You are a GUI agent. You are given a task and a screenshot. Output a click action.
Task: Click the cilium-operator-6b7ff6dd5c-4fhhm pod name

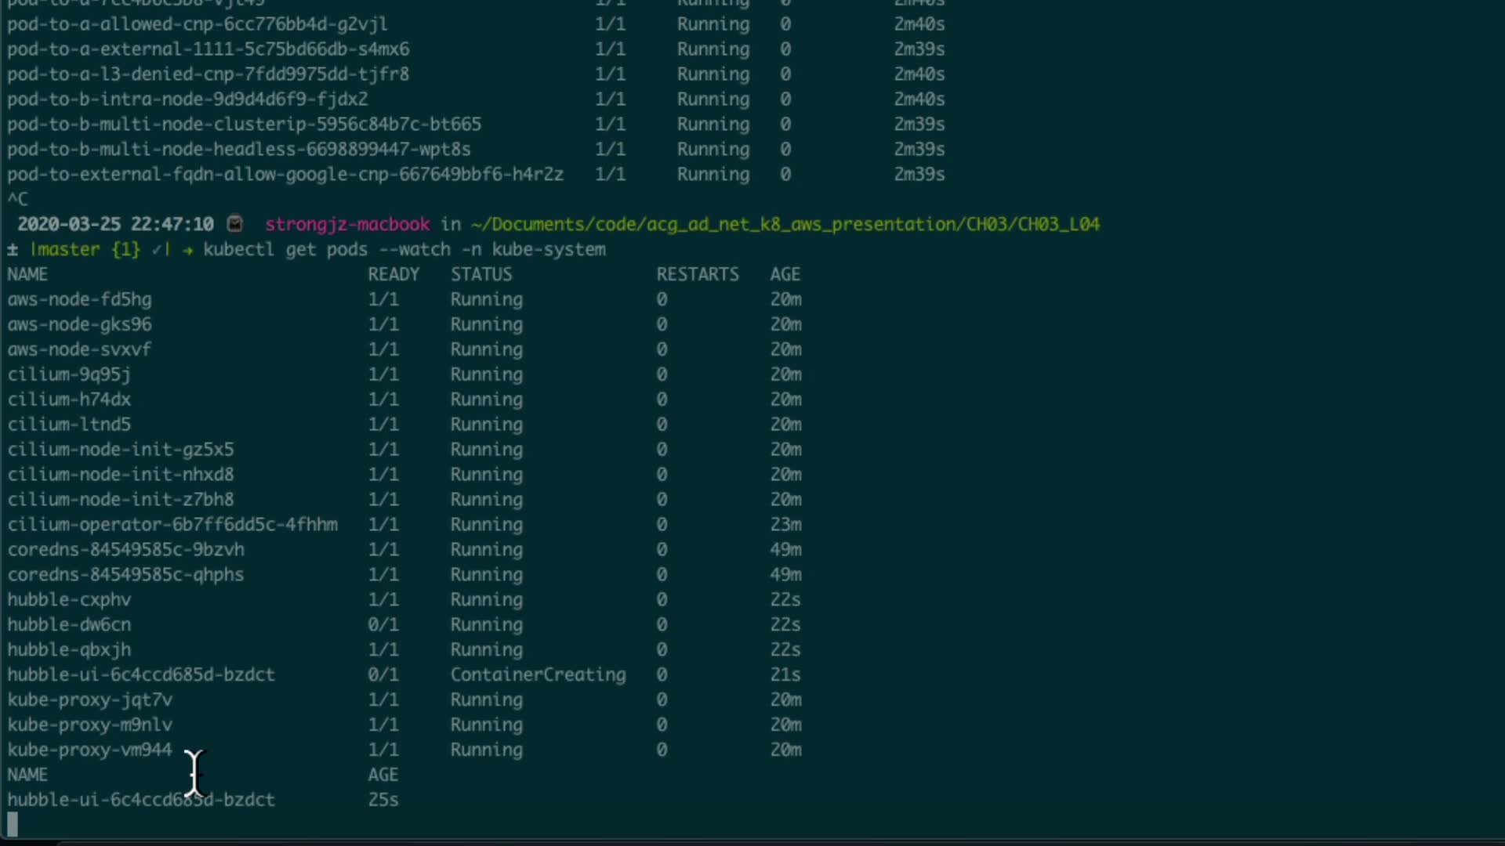tap(172, 524)
